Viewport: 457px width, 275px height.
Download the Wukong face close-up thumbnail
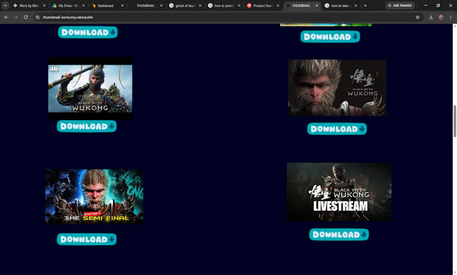click(x=337, y=129)
